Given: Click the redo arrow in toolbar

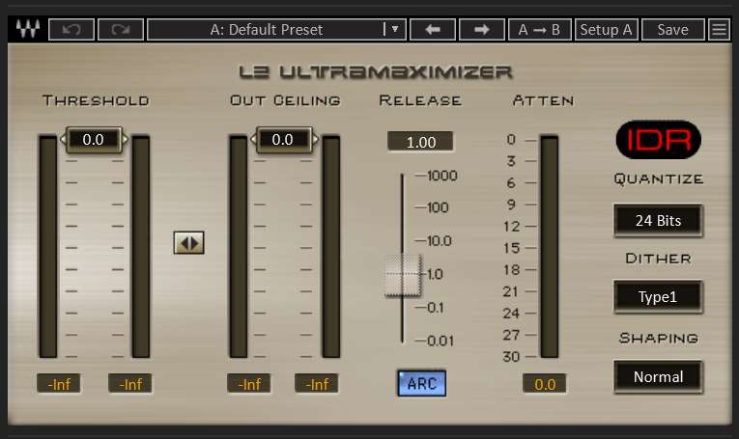Looking at the screenshot, I should [121, 29].
